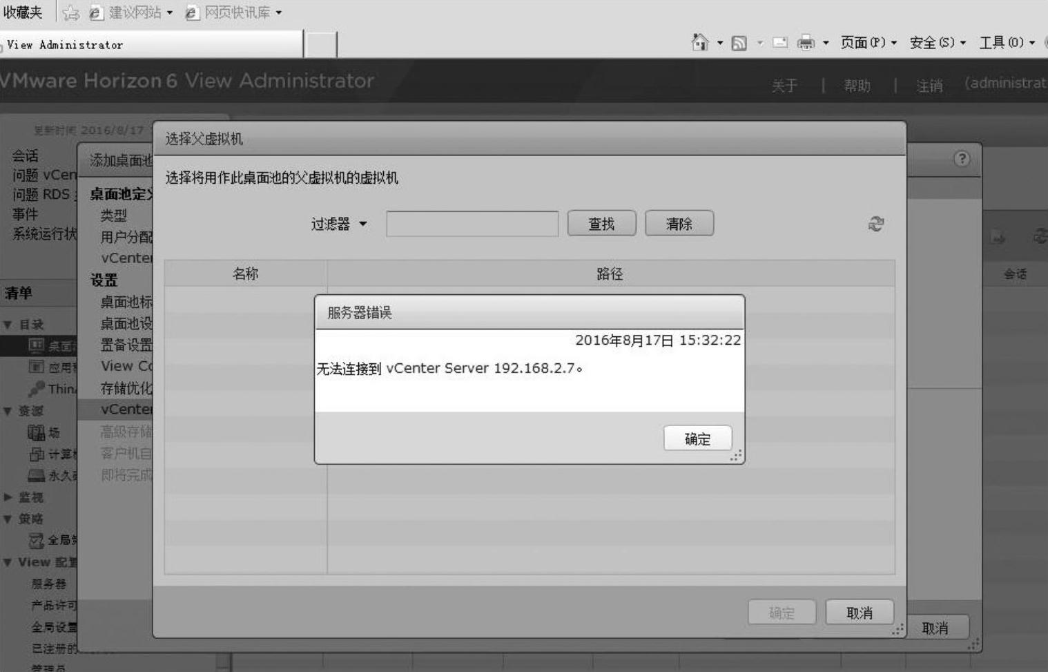1048x672 pixels.
Task: Click the ThinApp icon in sidebar
Action: click(x=37, y=388)
